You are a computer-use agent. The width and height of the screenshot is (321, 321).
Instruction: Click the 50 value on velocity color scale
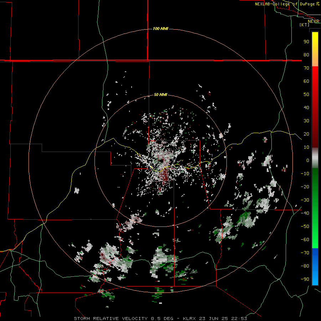coord(306,95)
